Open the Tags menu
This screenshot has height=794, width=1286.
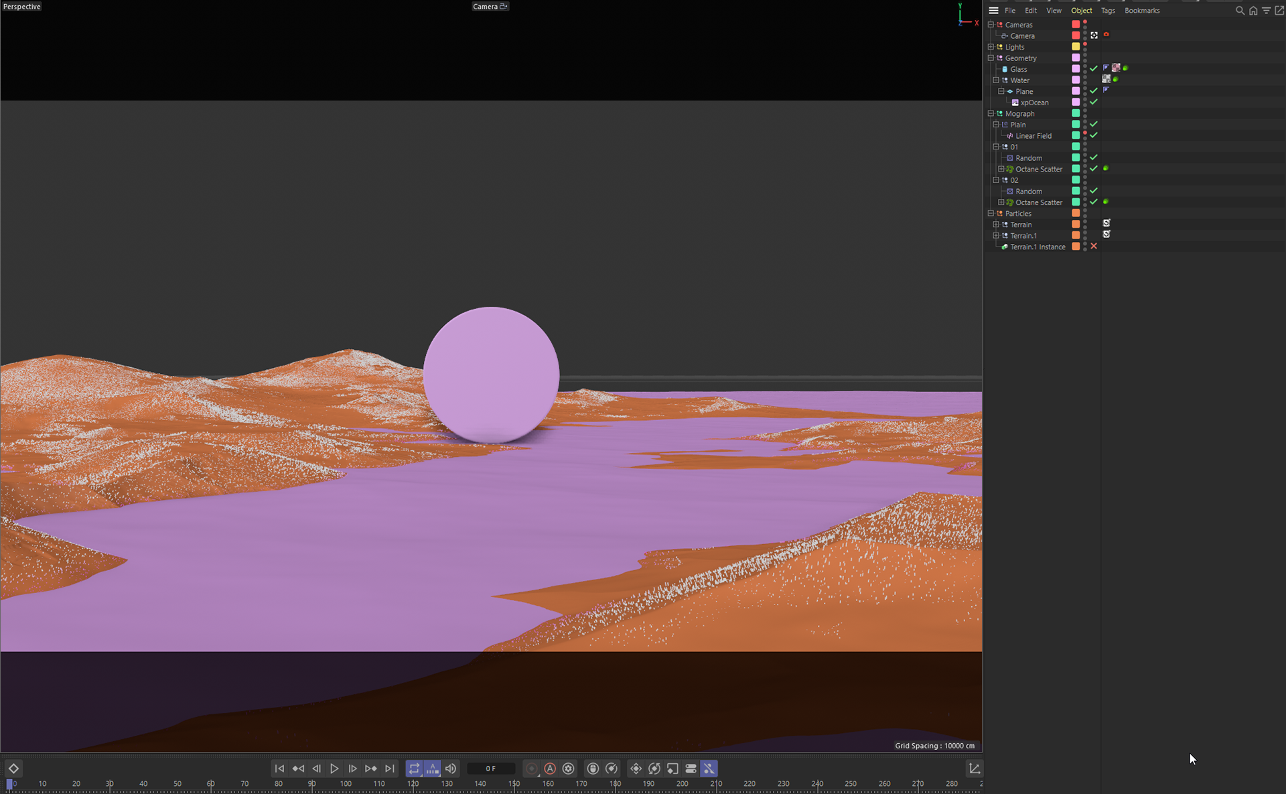[1108, 11]
